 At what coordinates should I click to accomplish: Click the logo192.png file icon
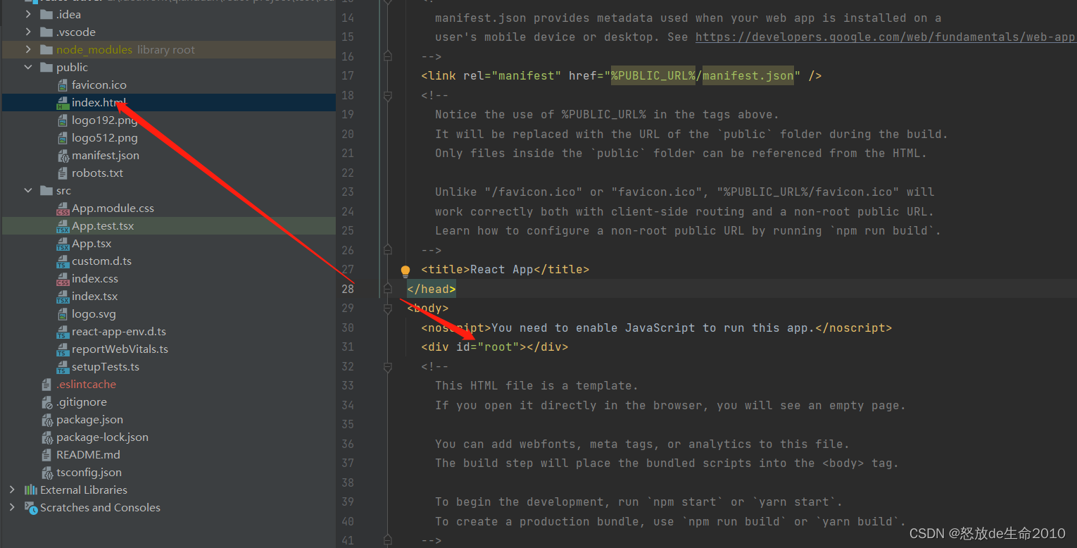pos(63,120)
